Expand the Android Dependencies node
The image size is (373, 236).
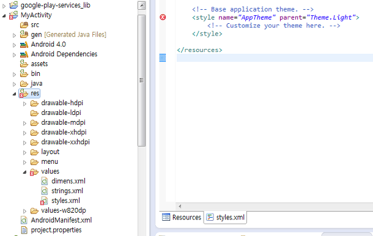(14, 55)
